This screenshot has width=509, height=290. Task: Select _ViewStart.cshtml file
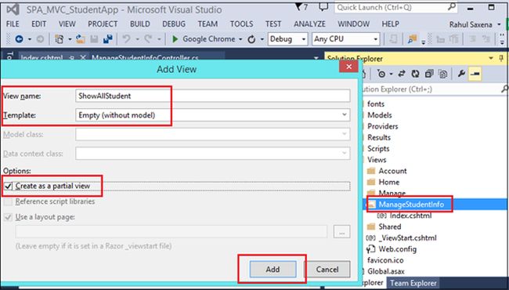click(x=407, y=238)
